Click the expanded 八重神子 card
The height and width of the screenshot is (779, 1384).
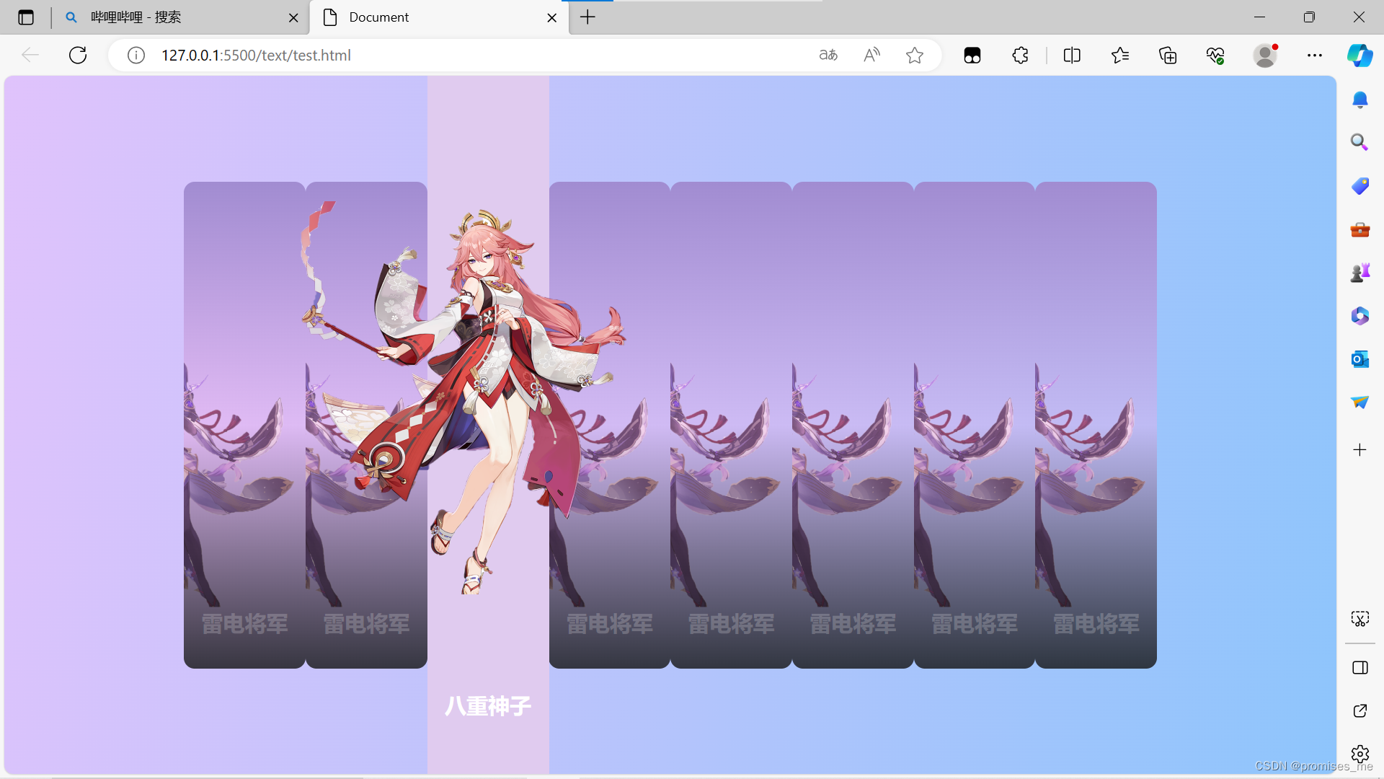tap(488, 425)
